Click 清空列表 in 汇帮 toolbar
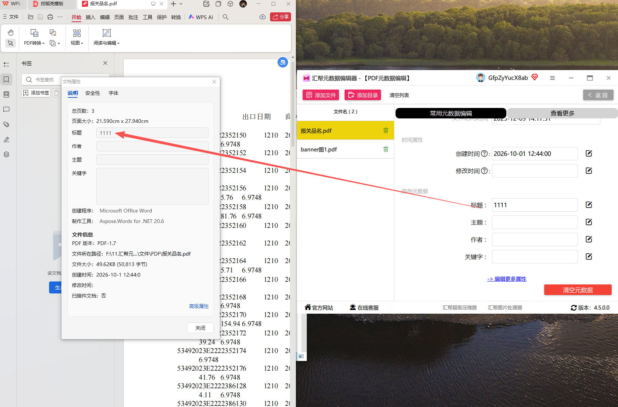618x407 pixels. [399, 95]
